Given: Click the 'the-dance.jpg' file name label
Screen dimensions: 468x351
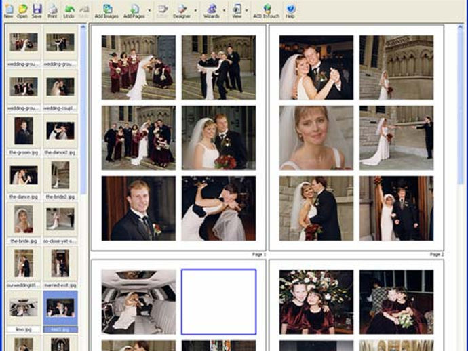Looking at the screenshot, I should coord(24,197).
